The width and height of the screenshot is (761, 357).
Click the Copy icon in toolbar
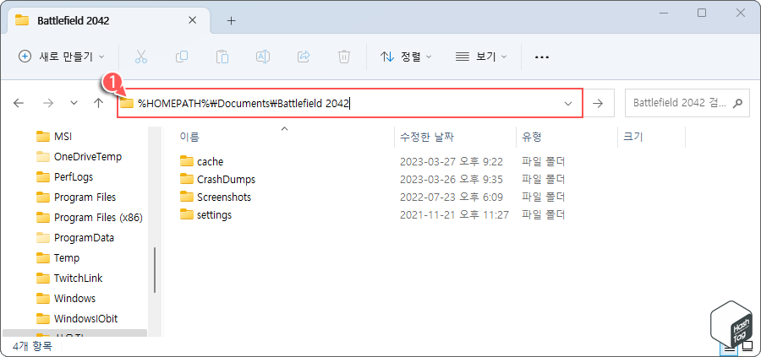182,57
